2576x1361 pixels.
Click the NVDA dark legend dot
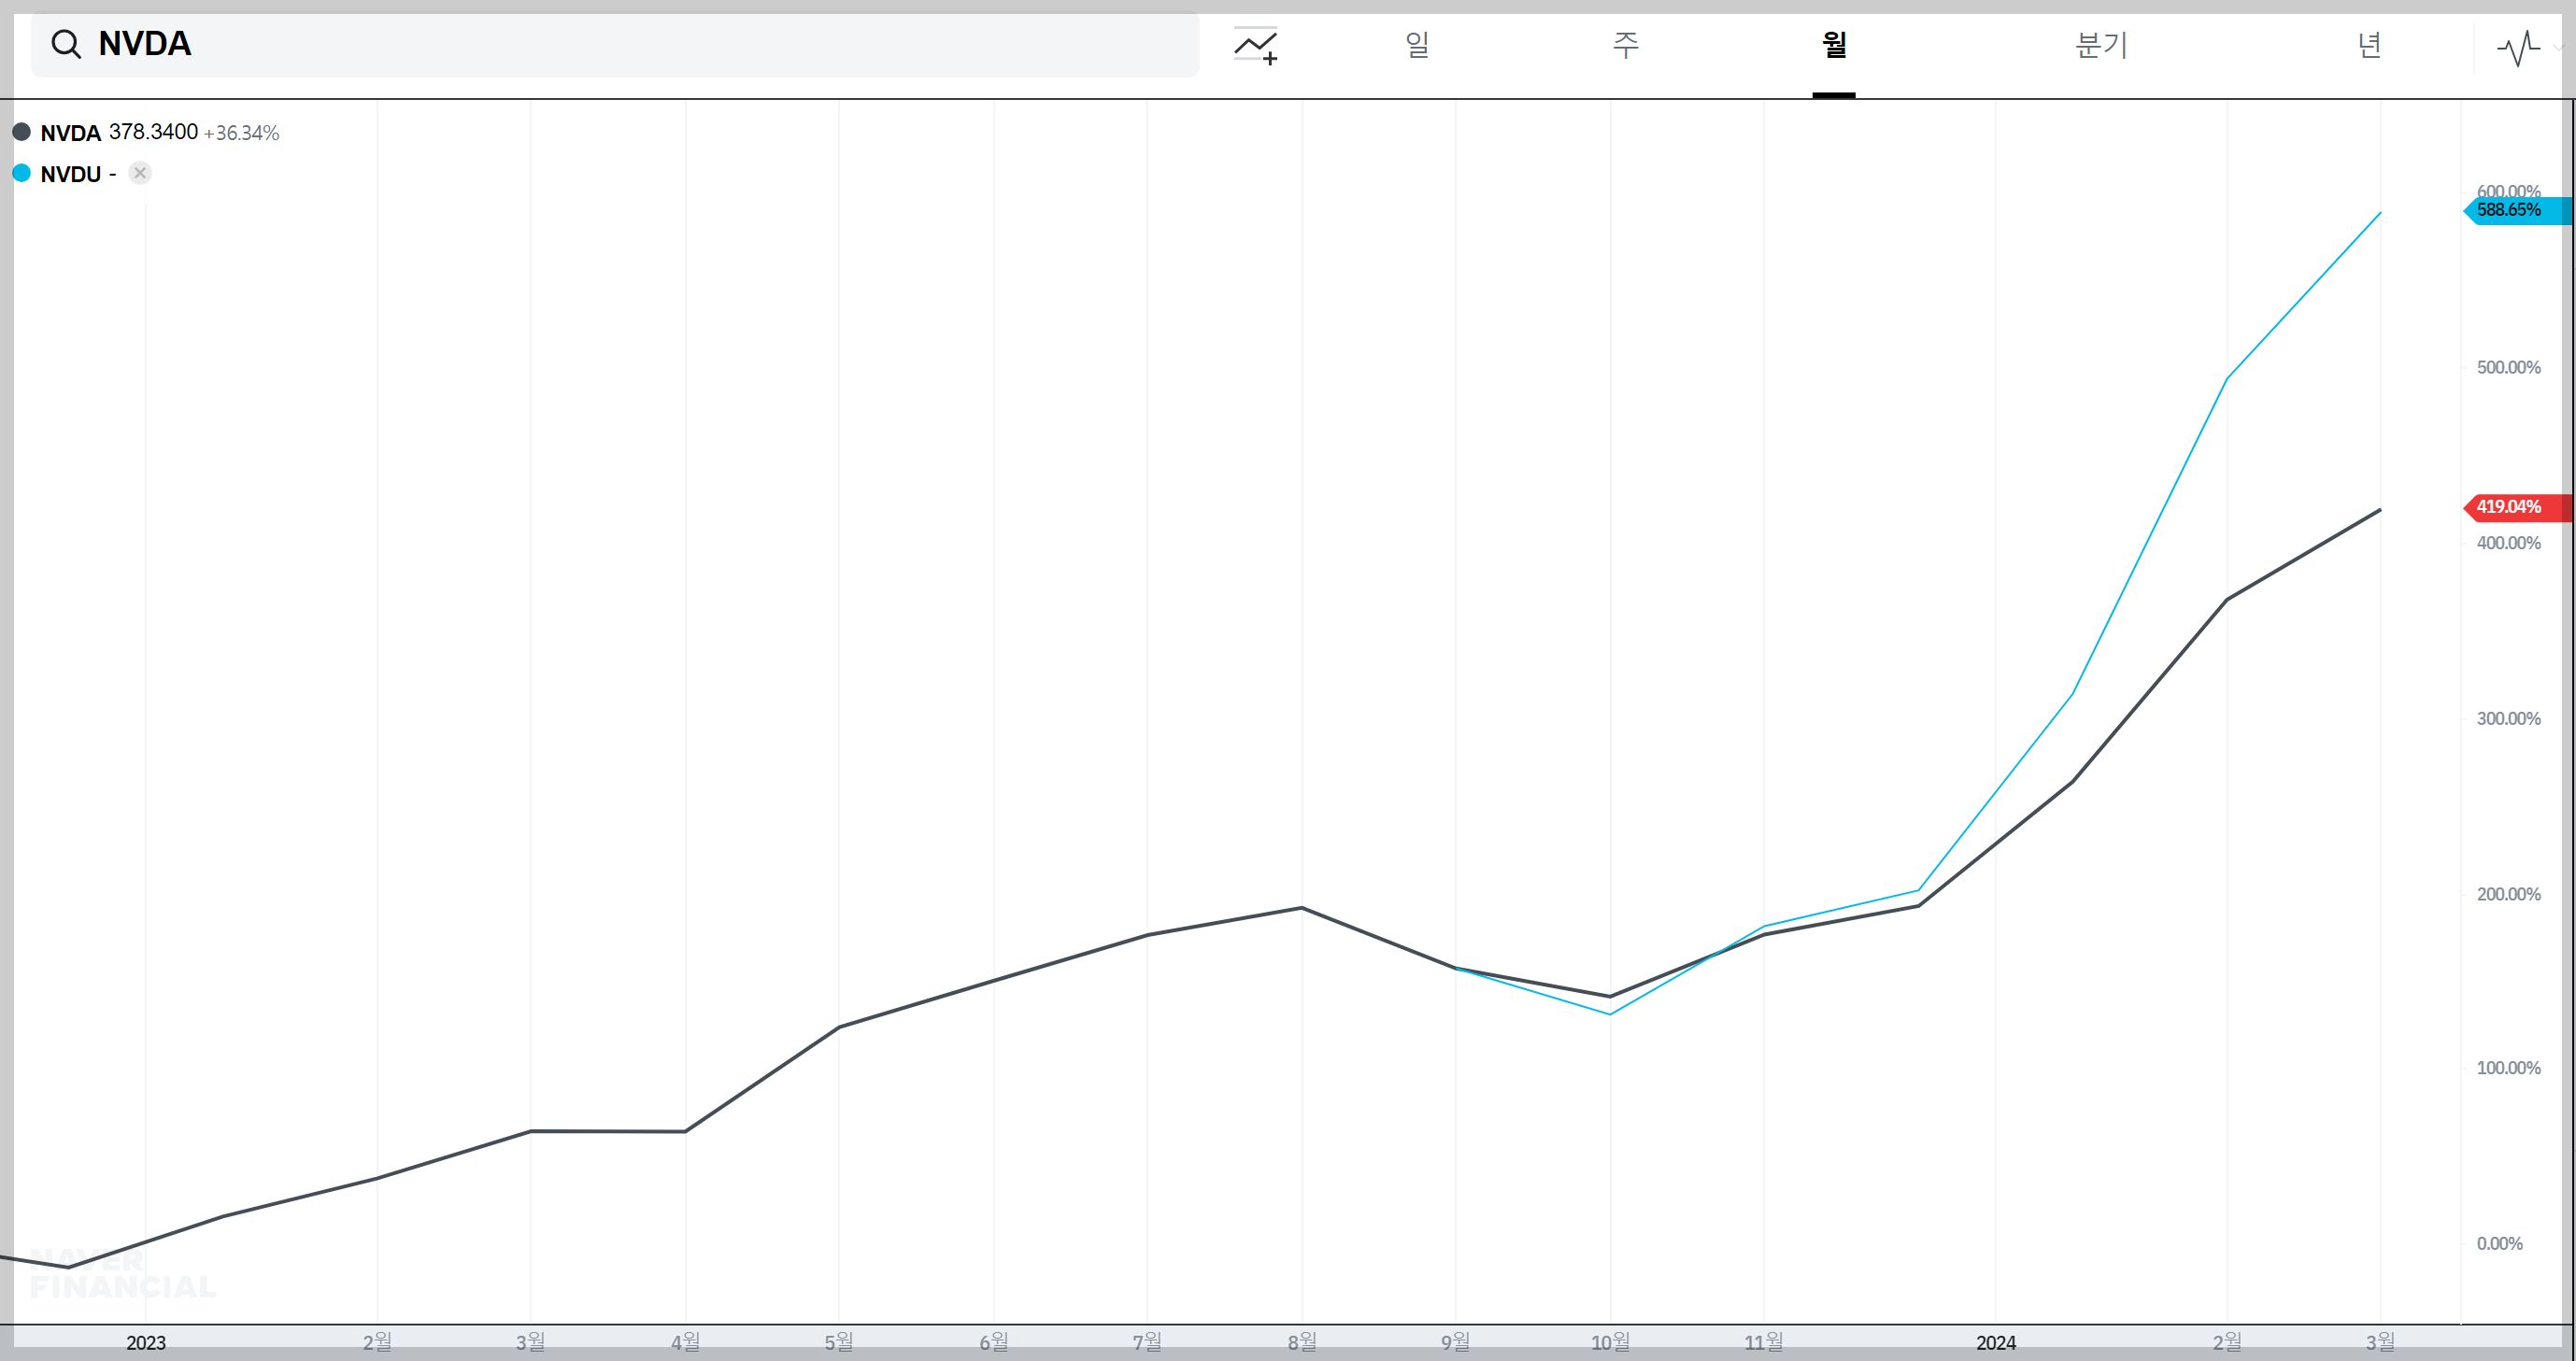[x=21, y=132]
